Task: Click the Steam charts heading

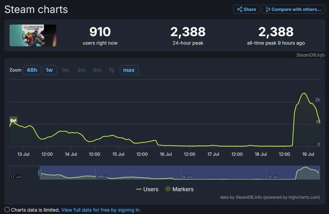Action: point(36,10)
